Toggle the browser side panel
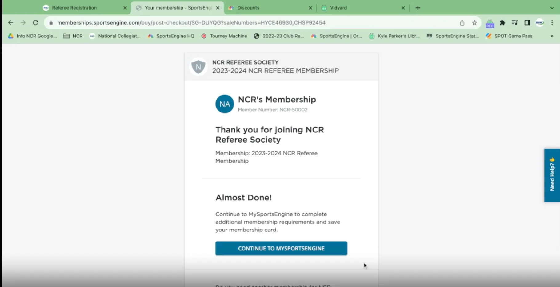This screenshot has width=560, height=287. click(527, 22)
